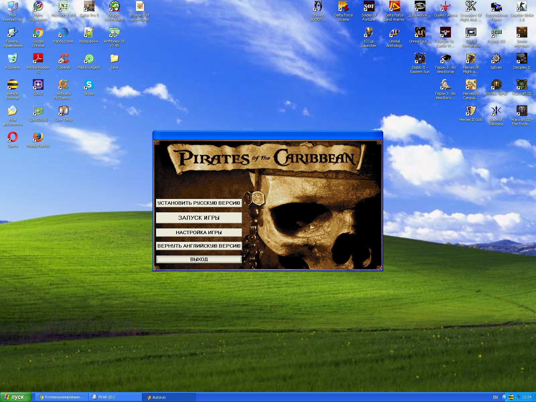Select the Blade of Darkness icon

click(496, 116)
